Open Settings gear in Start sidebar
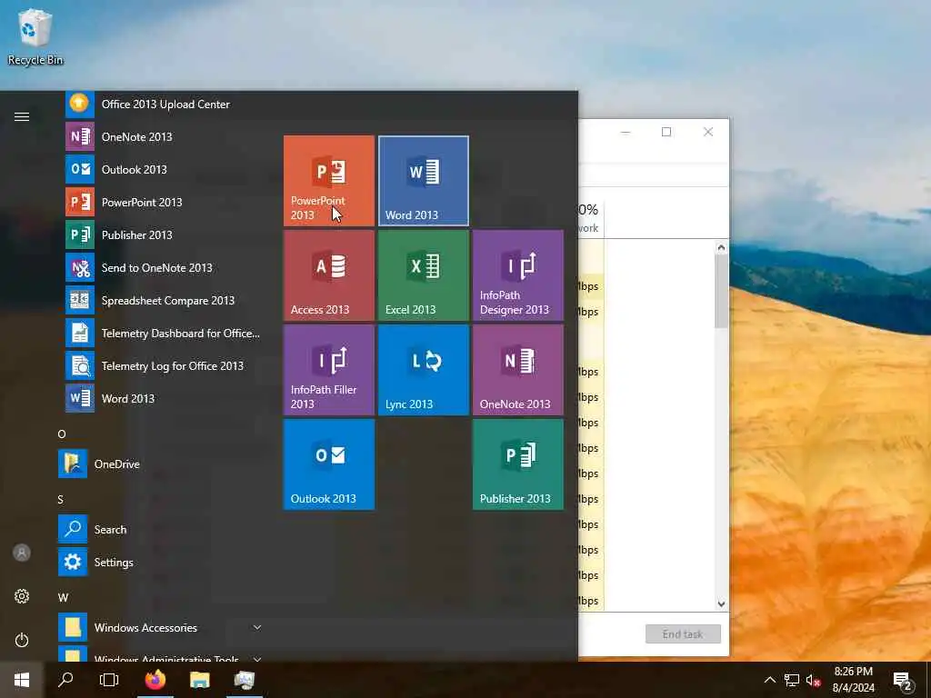 (x=22, y=596)
